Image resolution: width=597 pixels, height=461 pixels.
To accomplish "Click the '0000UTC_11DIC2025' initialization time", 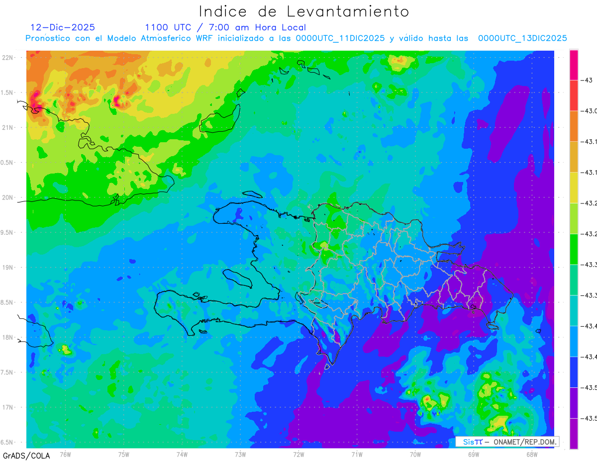I will pos(340,38).
